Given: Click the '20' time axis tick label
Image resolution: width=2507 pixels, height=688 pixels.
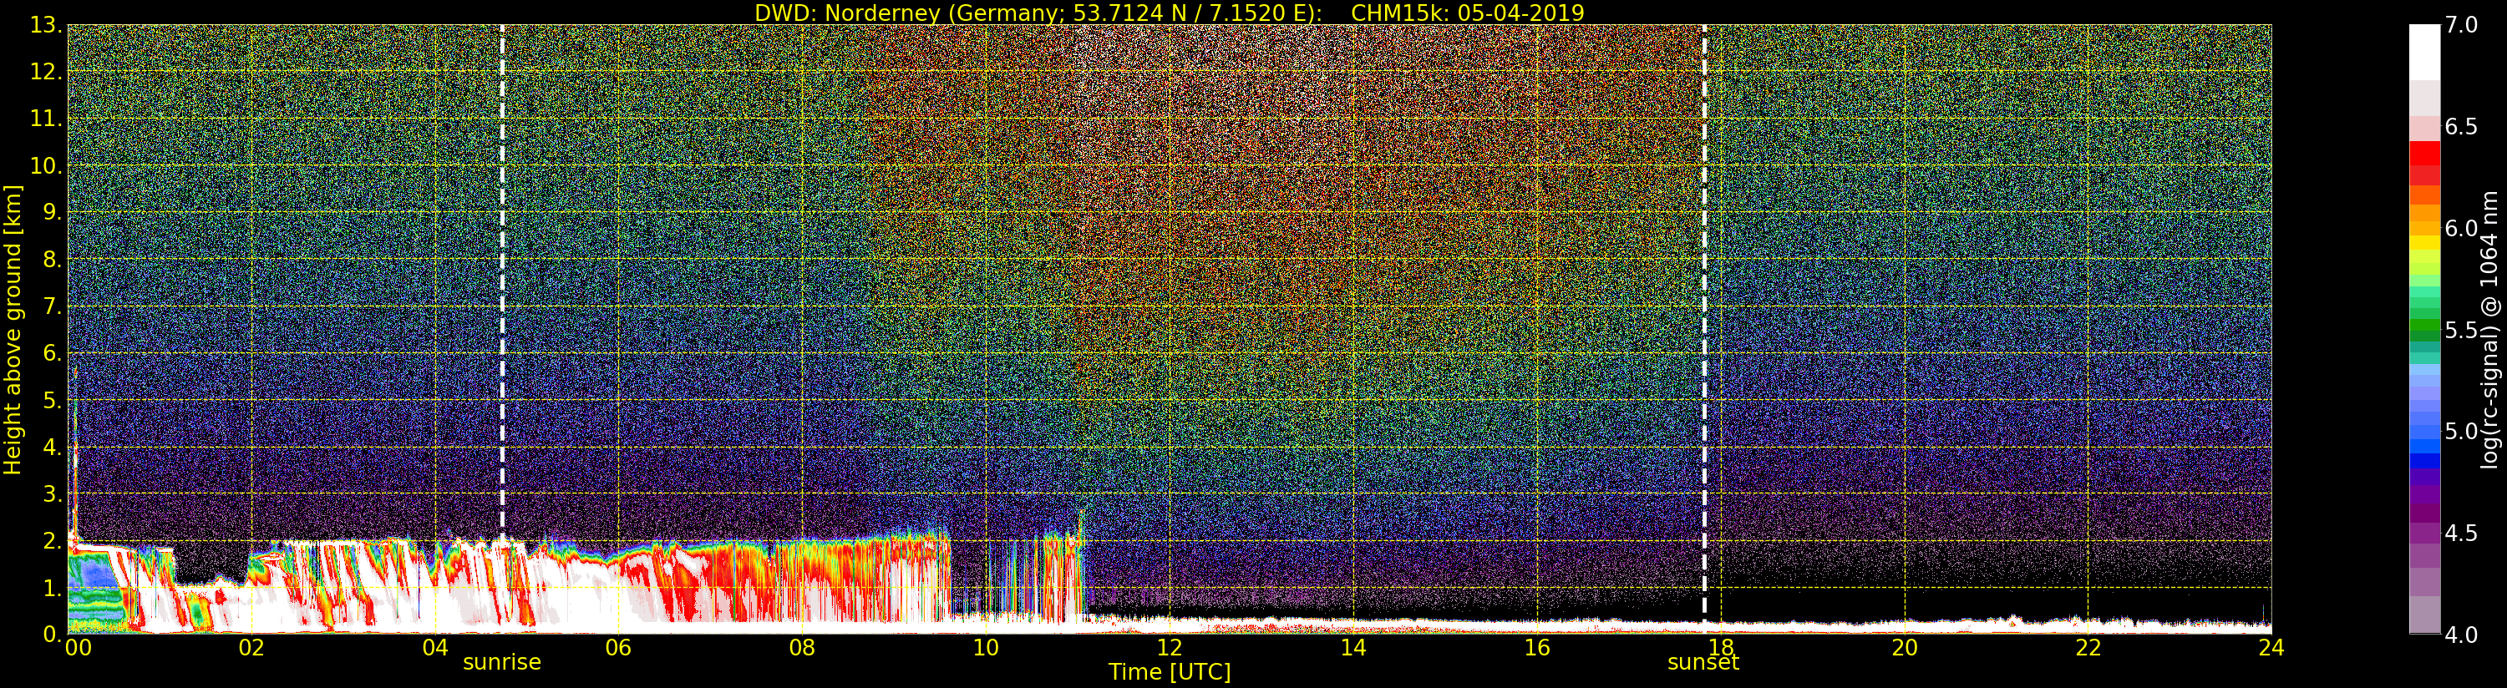Looking at the screenshot, I should pos(1905,647).
